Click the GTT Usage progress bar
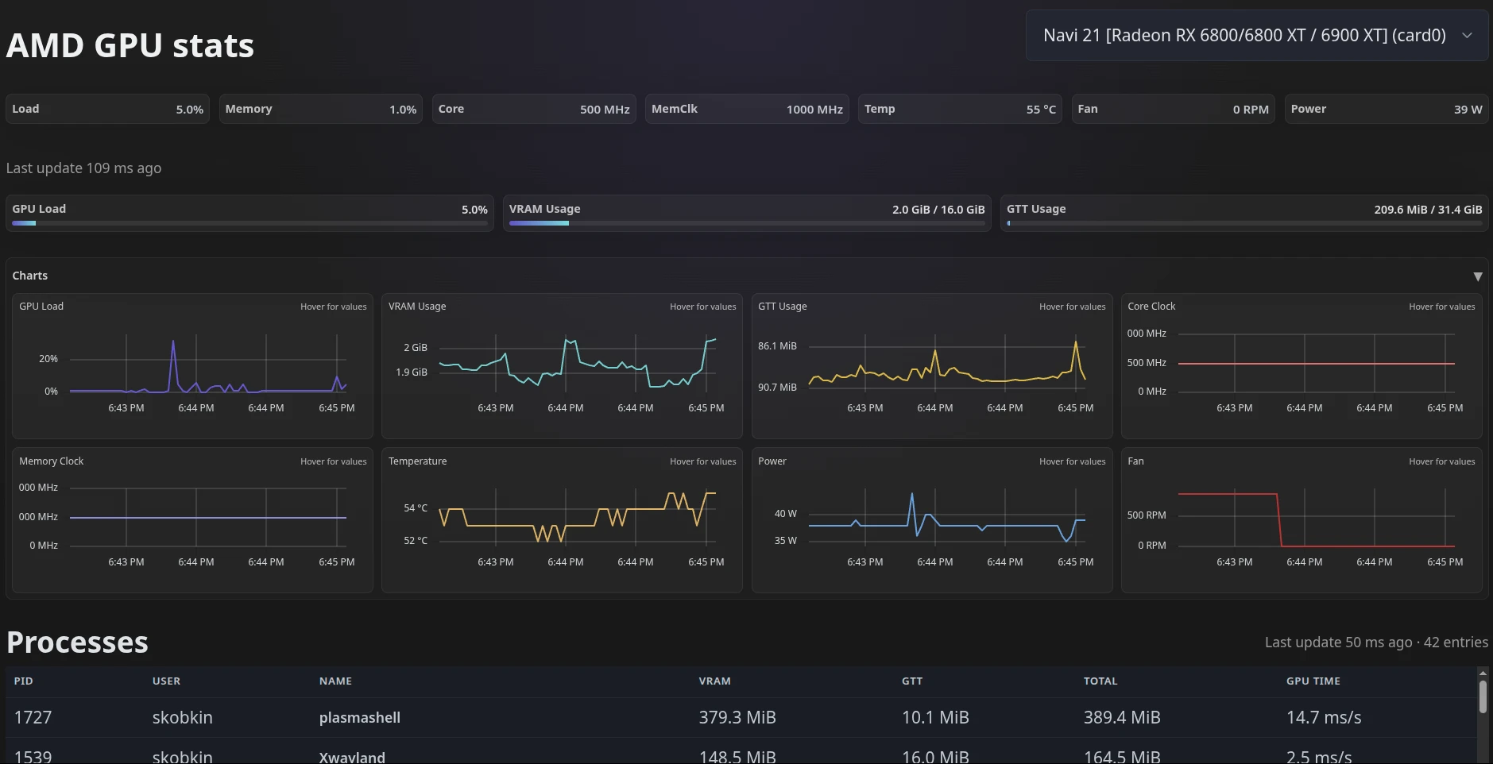 [x=1244, y=223]
